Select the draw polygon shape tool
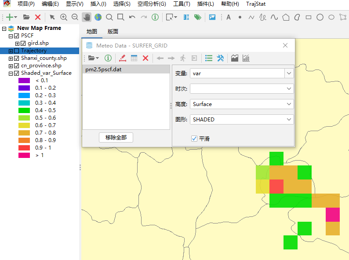 click(x=286, y=17)
